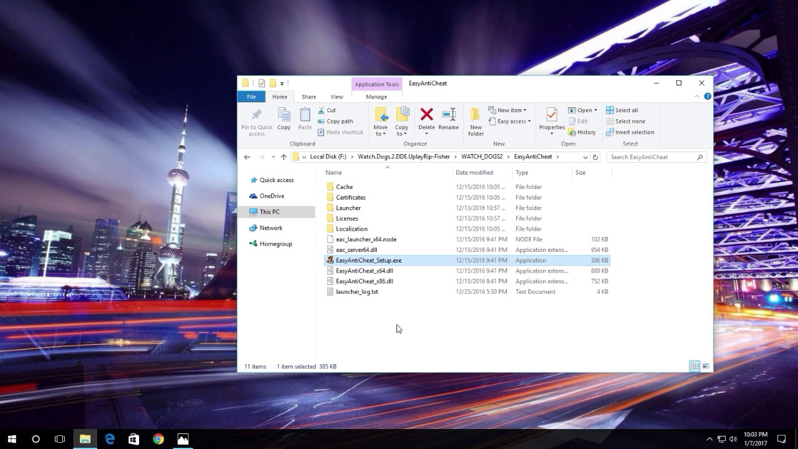Switch to the Share tab
The width and height of the screenshot is (798, 449).
pyautogui.click(x=309, y=97)
